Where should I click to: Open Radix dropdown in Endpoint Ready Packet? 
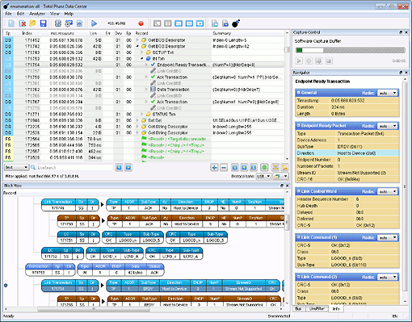[388, 126]
